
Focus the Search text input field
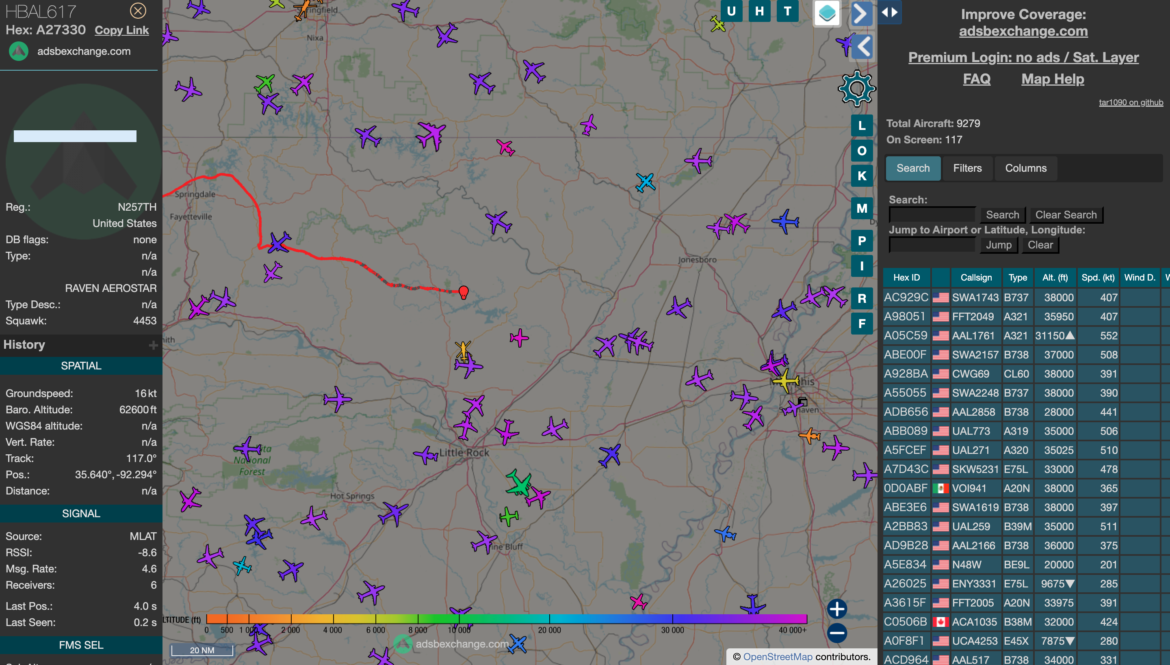click(932, 215)
